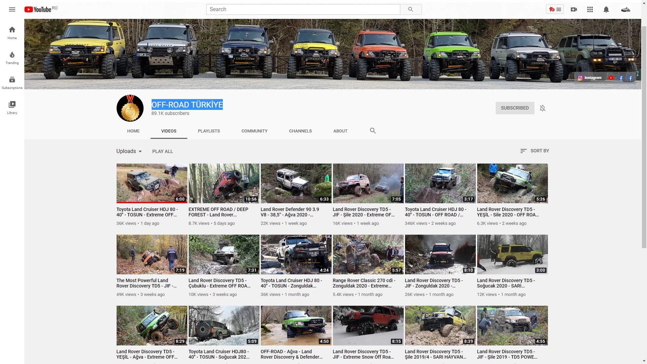Expand the Uploads dropdown

129,151
